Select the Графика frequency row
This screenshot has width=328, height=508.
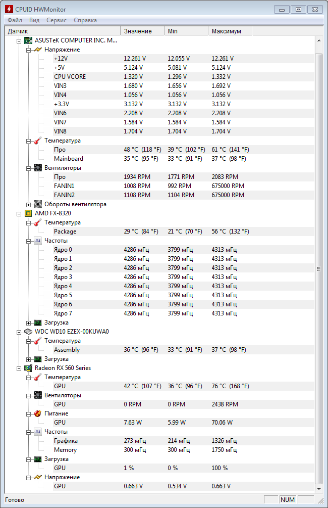(183, 441)
